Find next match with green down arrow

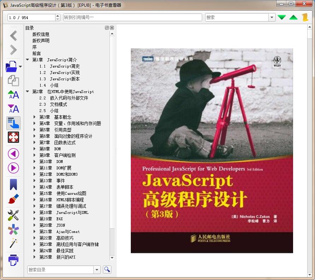point(282,17)
